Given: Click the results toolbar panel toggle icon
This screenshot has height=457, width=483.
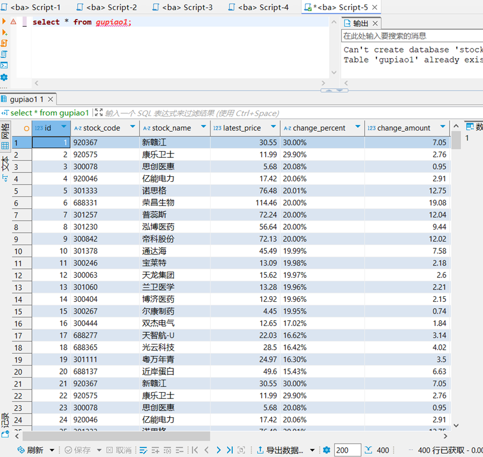Looking at the screenshot, I should [241, 450].
